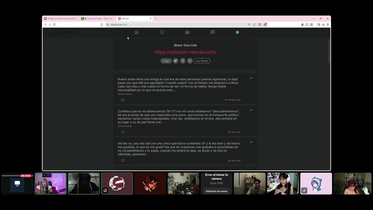The image size is (373, 210).
Task: Share link via Twitter icon
Action: [175, 61]
